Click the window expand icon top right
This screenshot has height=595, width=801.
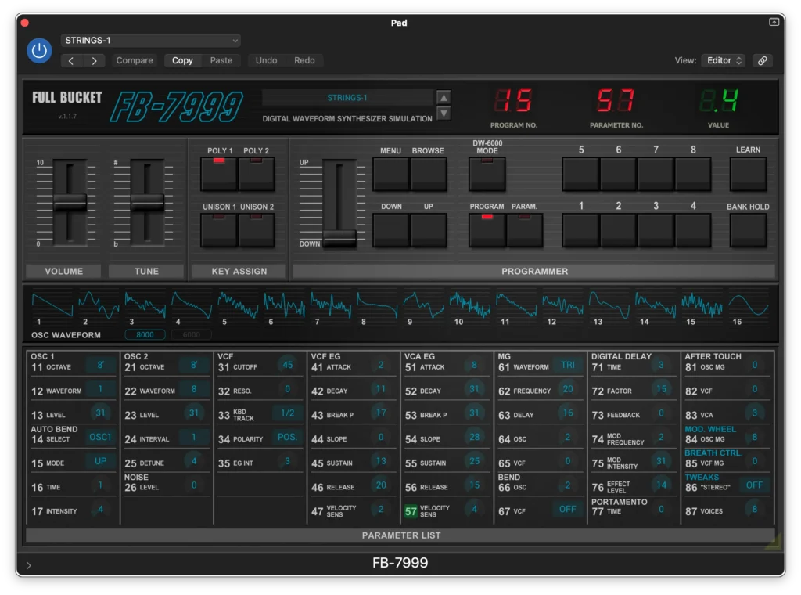pyautogui.click(x=774, y=22)
